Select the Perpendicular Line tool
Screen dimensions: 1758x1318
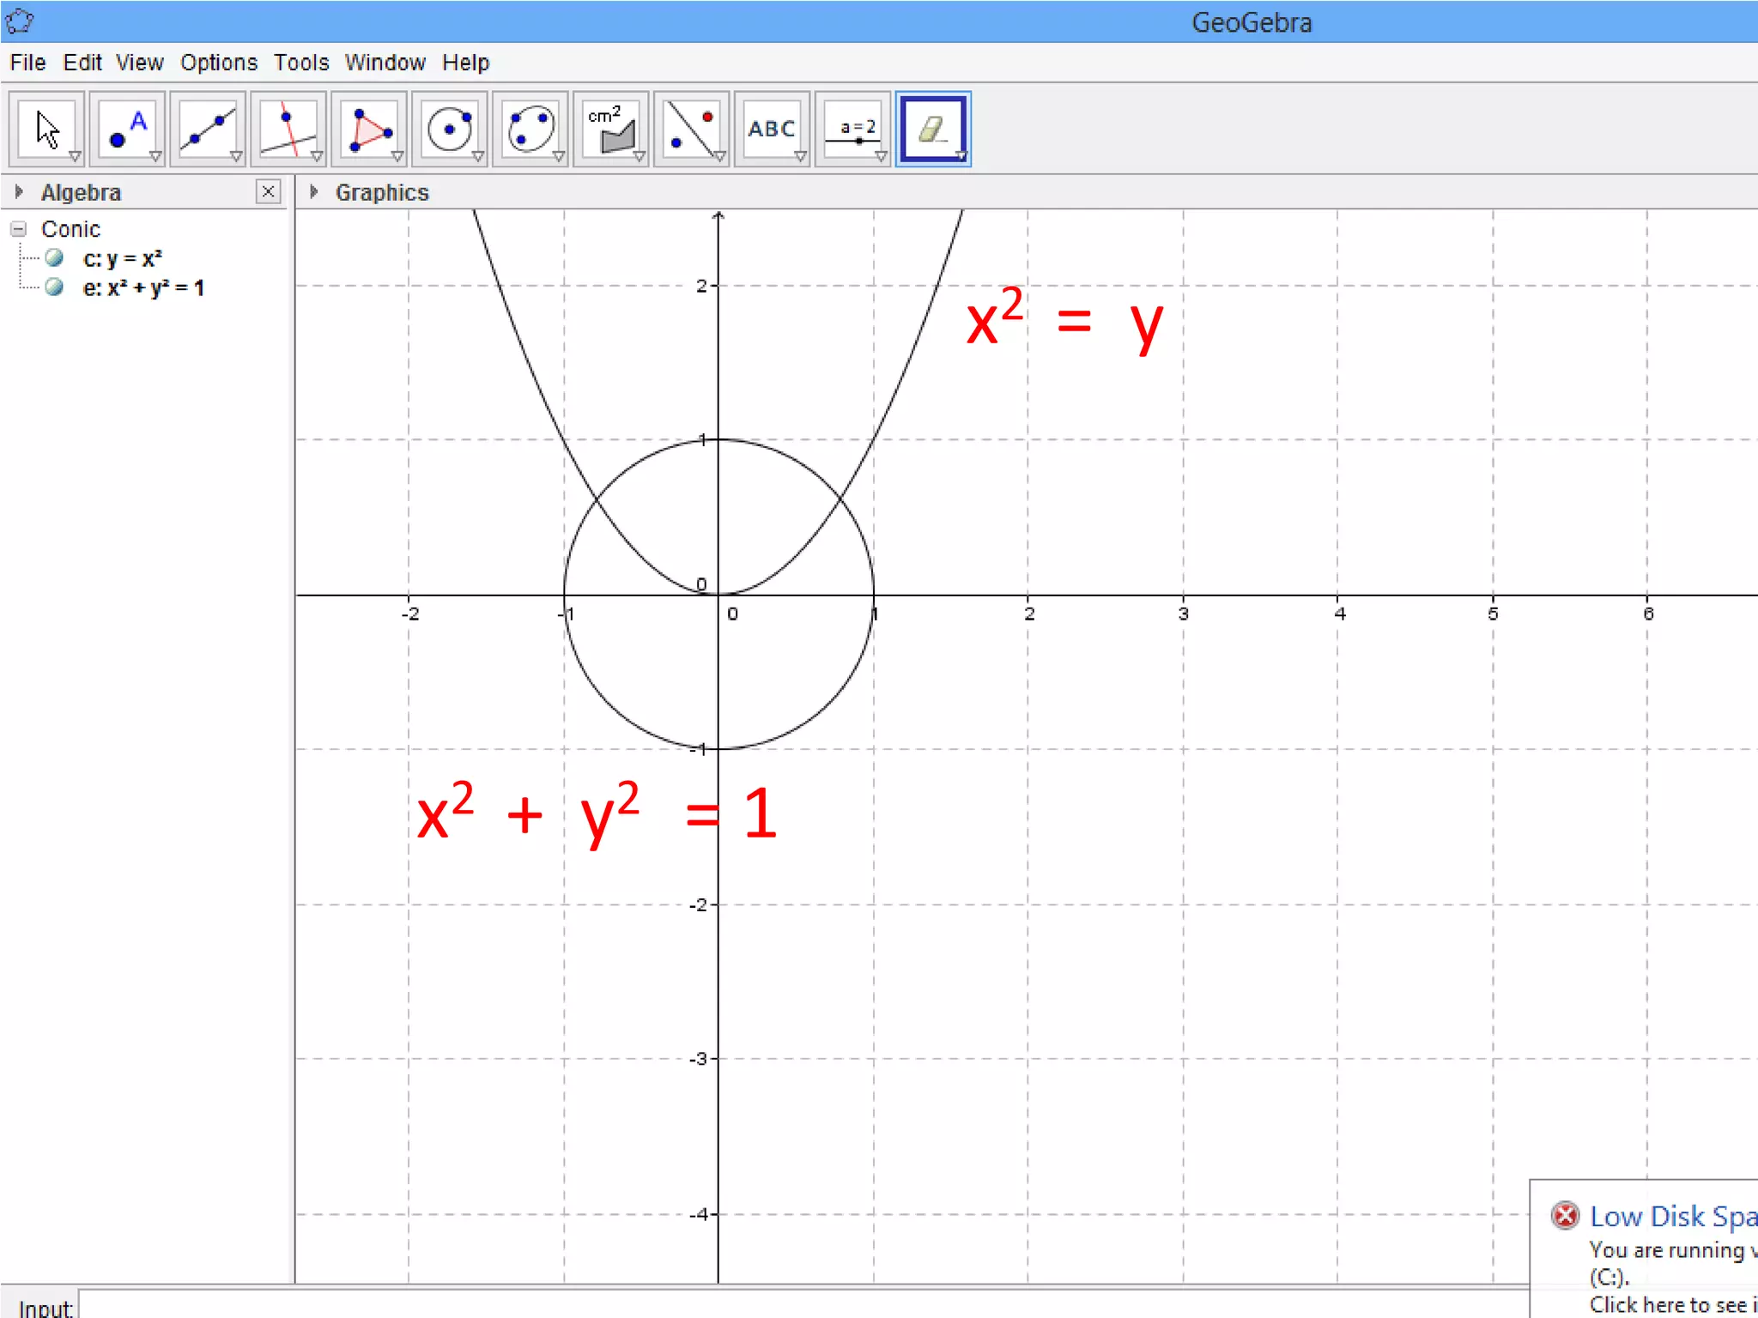(x=288, y=129)
